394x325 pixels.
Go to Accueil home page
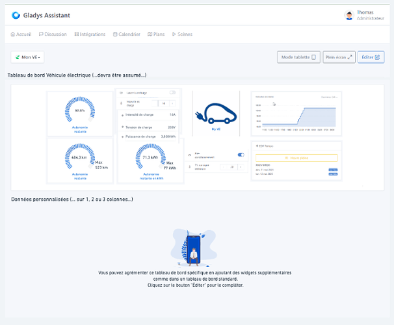click(x=22, y=34)
